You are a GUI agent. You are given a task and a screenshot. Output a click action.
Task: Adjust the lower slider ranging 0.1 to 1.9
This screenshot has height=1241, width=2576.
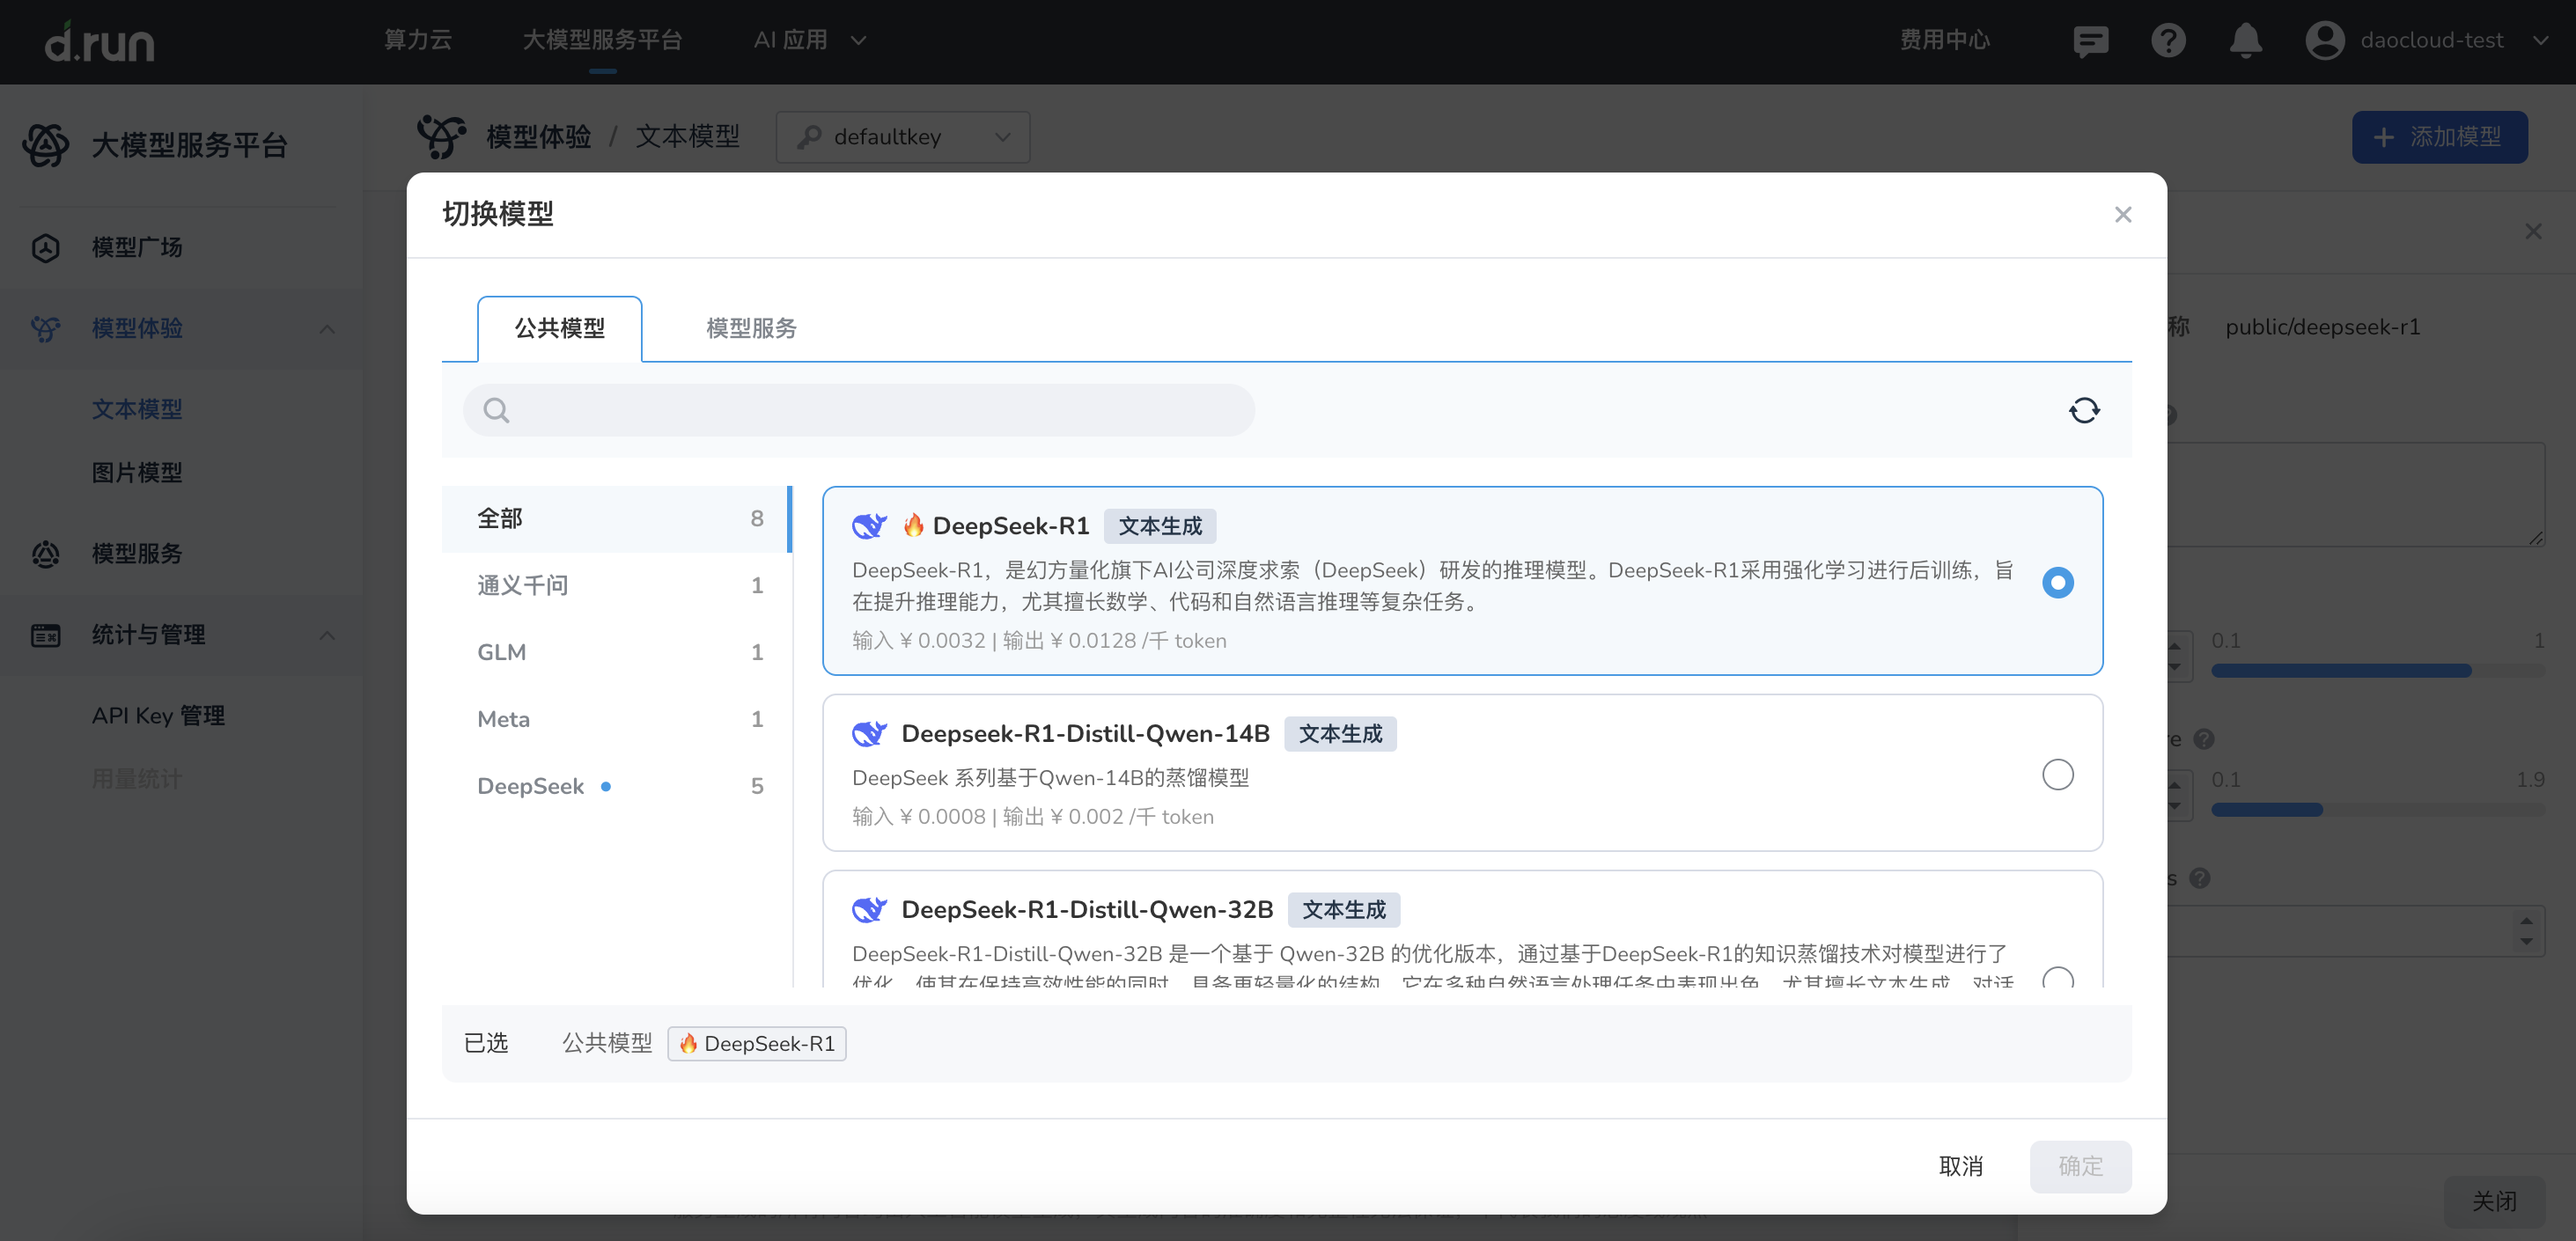coord(2378,810)
